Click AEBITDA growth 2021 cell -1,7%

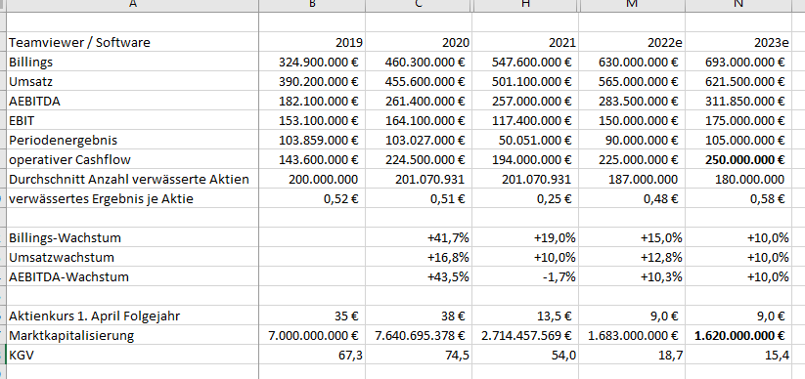[525, 277]
